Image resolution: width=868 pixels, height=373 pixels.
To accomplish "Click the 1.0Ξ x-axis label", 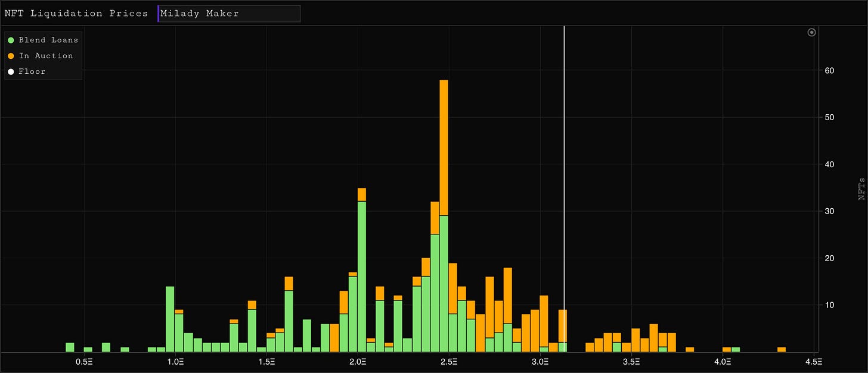I will [175, 362].
